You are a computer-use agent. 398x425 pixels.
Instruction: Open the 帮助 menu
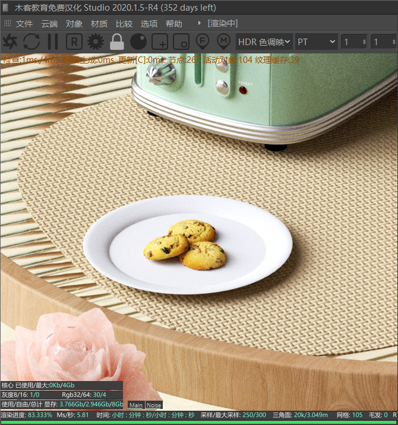pos(174,24)
